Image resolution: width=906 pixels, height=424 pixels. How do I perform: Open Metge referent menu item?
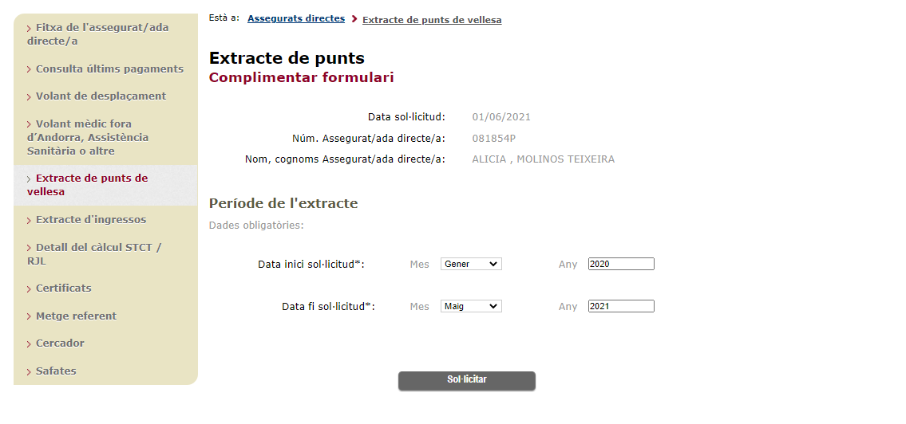(x=72, y=316)
